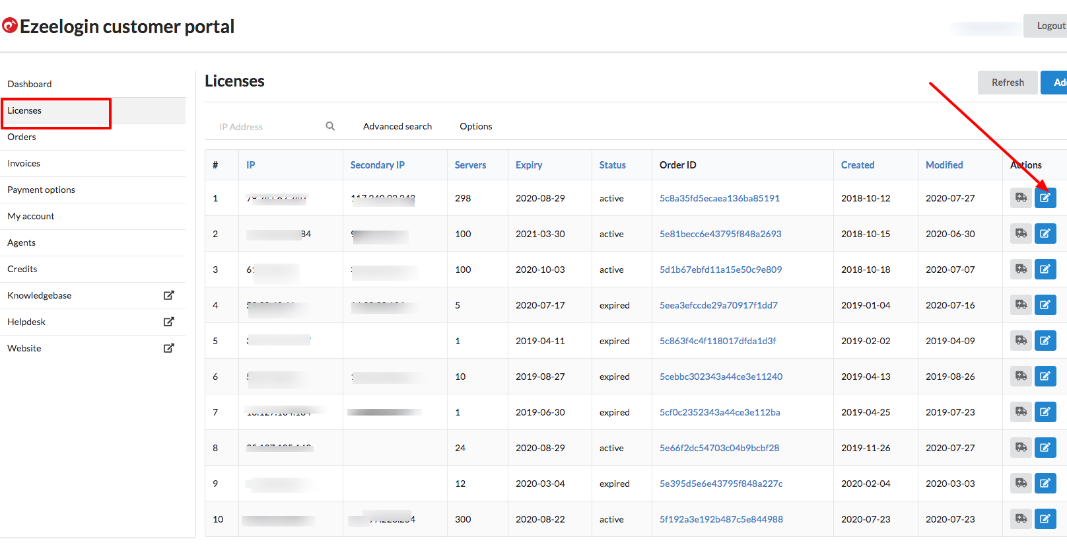The width and height of the screenshot is (1067, 545).
Task: Open order 5c863f4c4f118017dfda1d3f
Action: [718, 341]
